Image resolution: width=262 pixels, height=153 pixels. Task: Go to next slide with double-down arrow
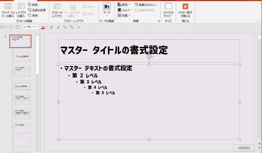tap(259, 147)
